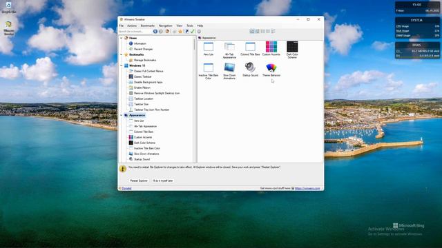
Task: Select Taskbar Tray Icon Row Number
Action: pyautogui.click(x=152, y=110)
